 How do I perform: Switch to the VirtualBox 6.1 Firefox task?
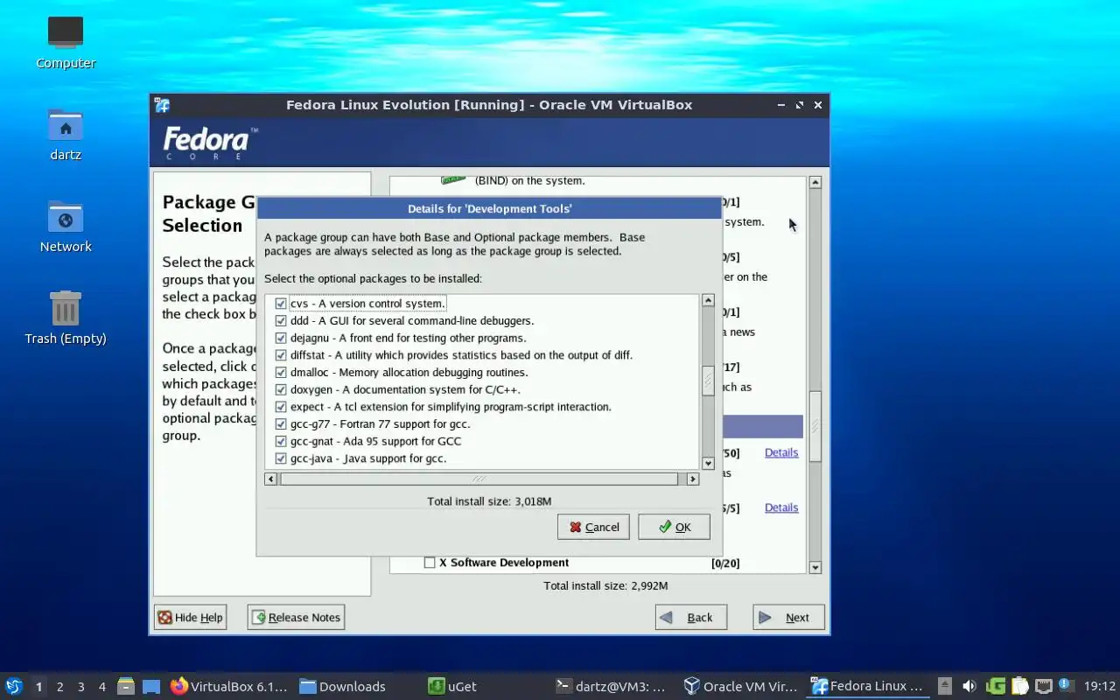click(229, 687)
